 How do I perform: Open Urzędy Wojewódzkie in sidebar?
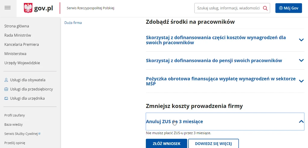click(x=22, y=63)
